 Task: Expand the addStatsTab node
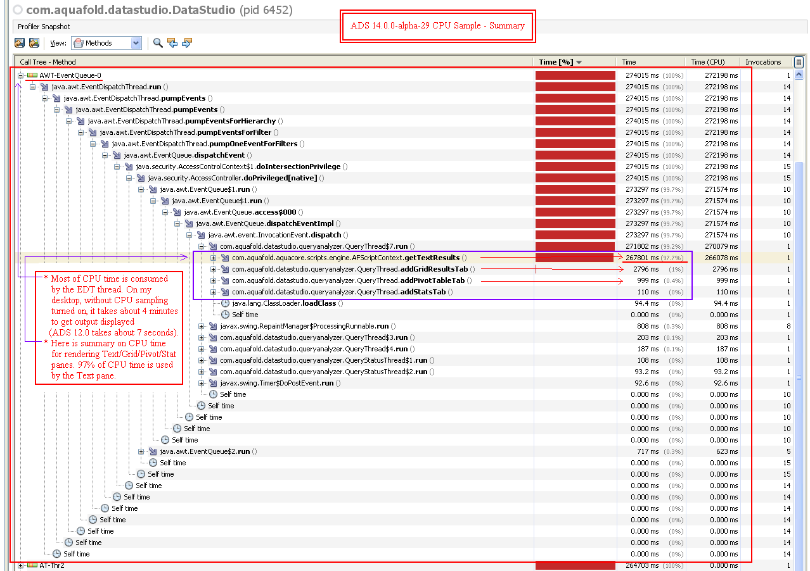click(214, 292)
